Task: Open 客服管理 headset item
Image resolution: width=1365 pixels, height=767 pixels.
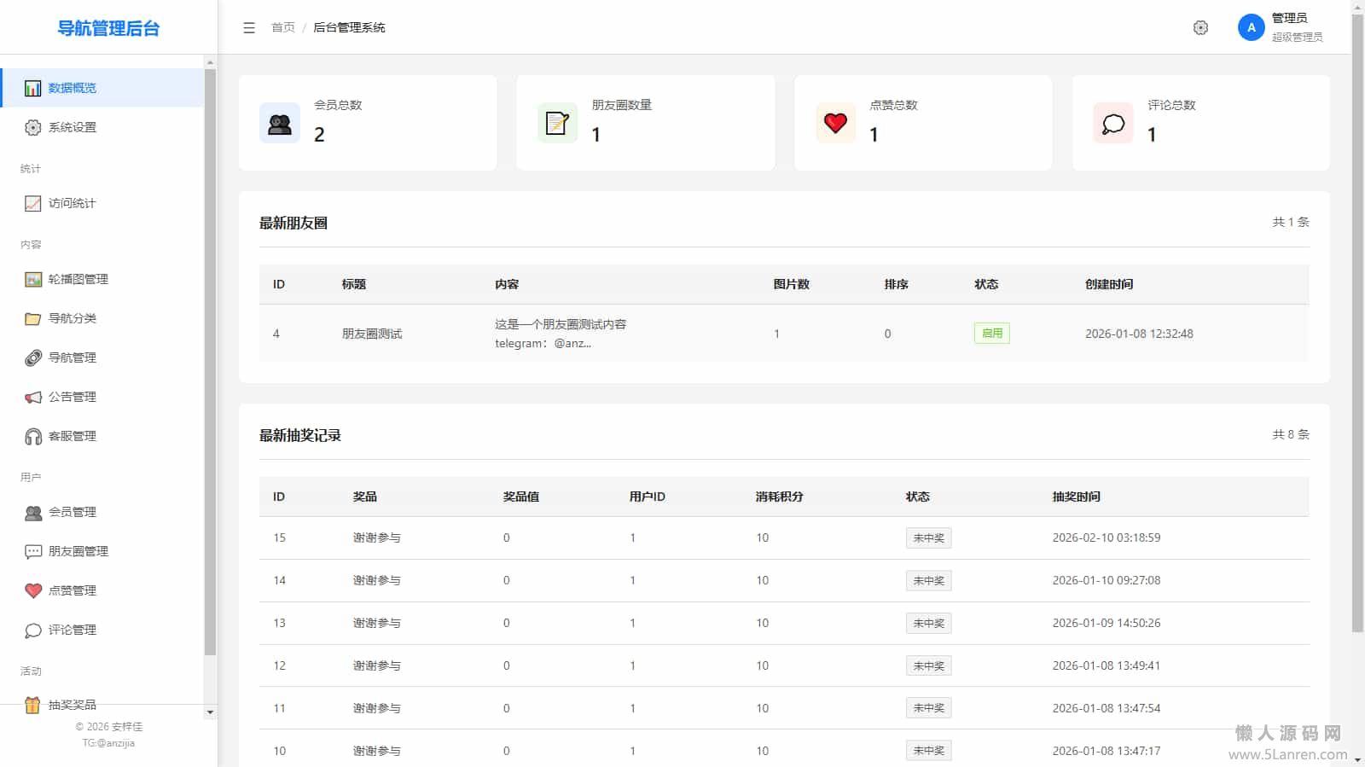Action: pos(73,437)
